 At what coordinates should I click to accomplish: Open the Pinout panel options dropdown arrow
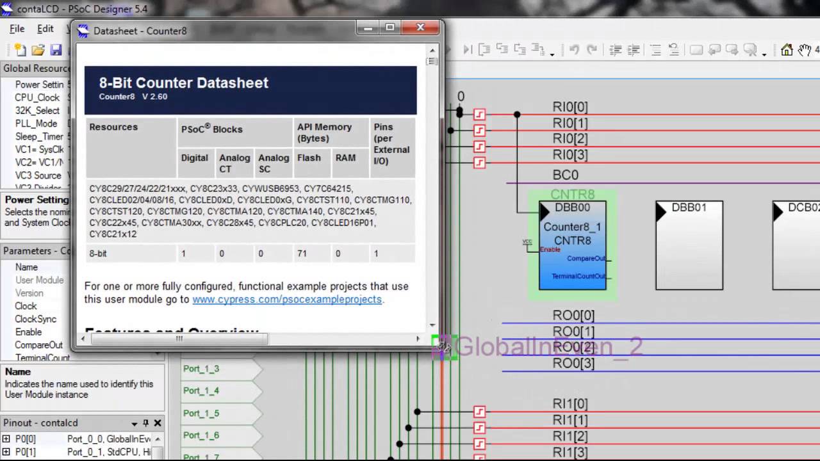[x=135, y=423]
